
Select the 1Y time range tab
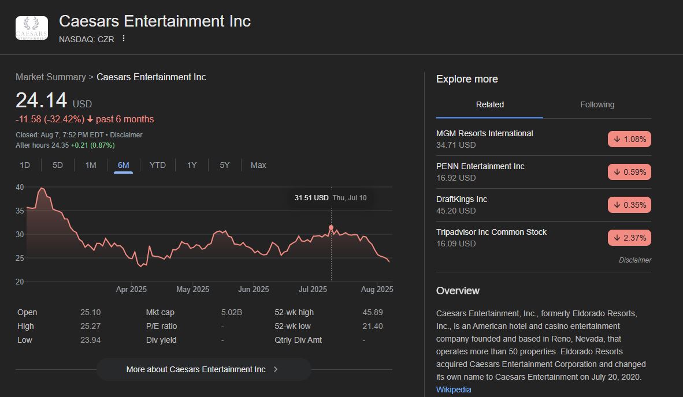coord(192,165)
